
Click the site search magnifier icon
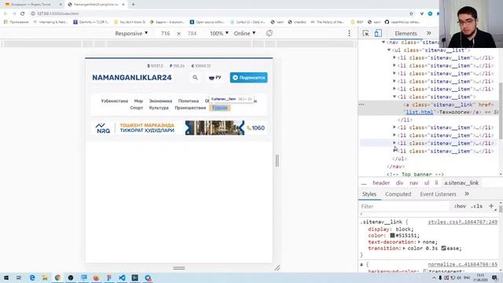195,77
